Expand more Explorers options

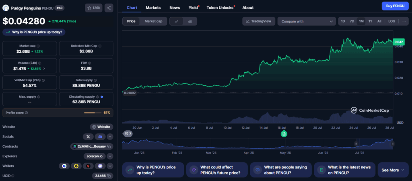[110, 156]
